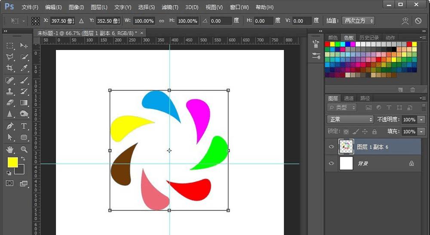Open the blend mode 正常 dropdown

tap(350, 119)
